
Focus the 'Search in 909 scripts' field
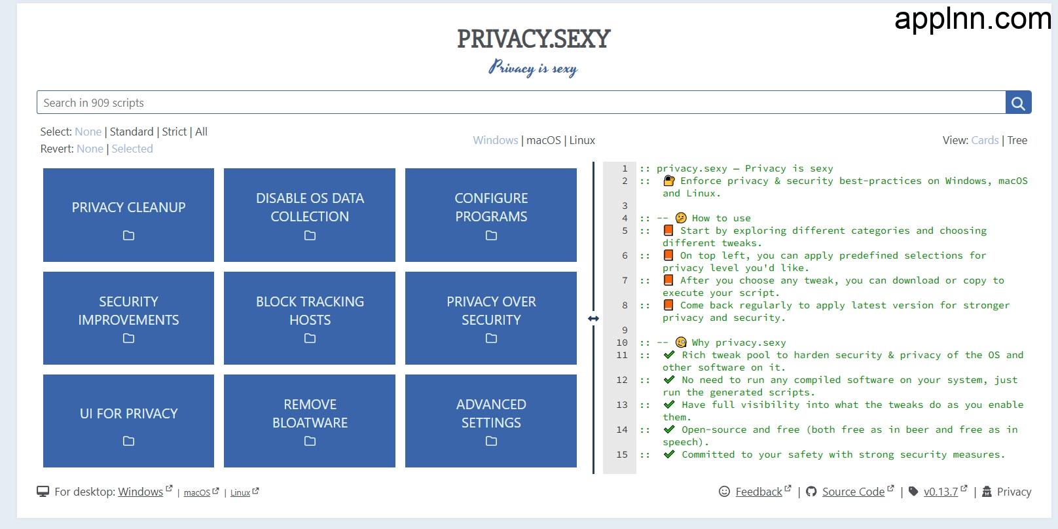coord(521,103)
